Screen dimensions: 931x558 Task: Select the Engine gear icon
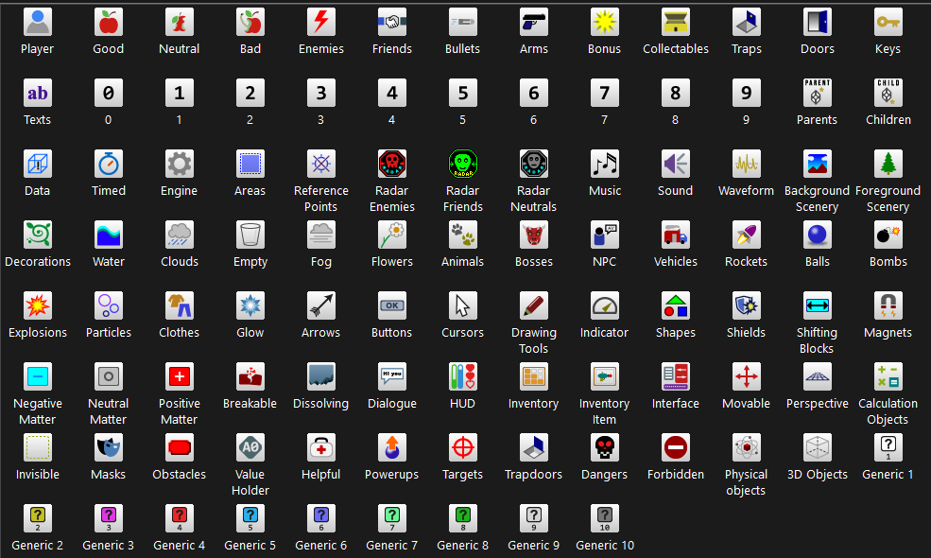pyautogui.click(x=180, y=164)
